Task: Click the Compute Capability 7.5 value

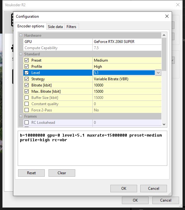Action: click(127, 48)
